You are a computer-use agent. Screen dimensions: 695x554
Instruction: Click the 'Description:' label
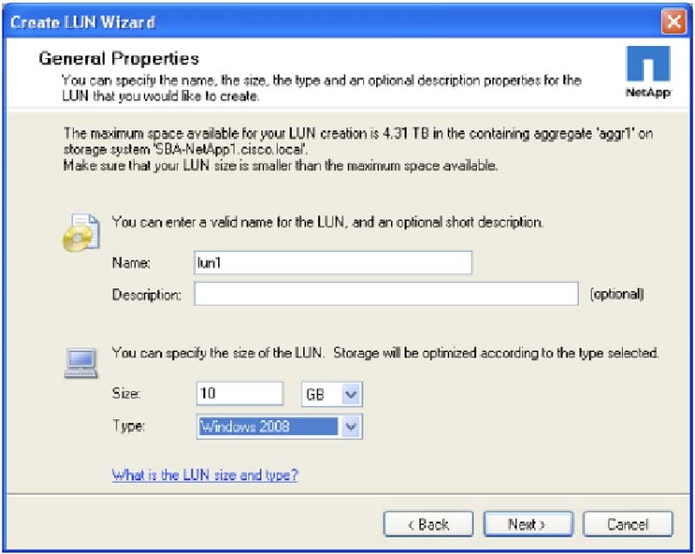146,294
